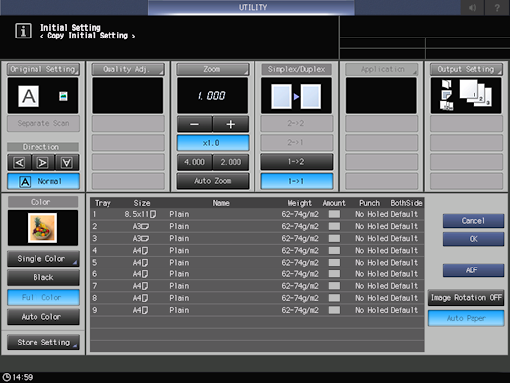
Task: Decrease zoom with minus button
Action: pyautogui.click(x=194, y=124)
